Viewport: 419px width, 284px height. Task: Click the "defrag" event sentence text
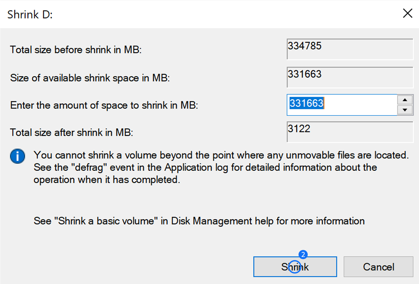point(205,168)
